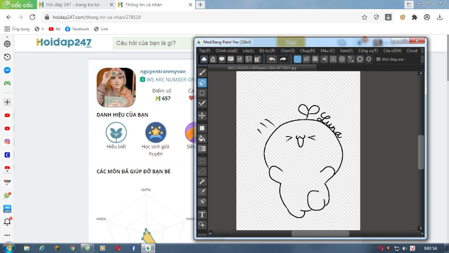
Task: Bookmark page with star icon
Action: click(364, 17)
